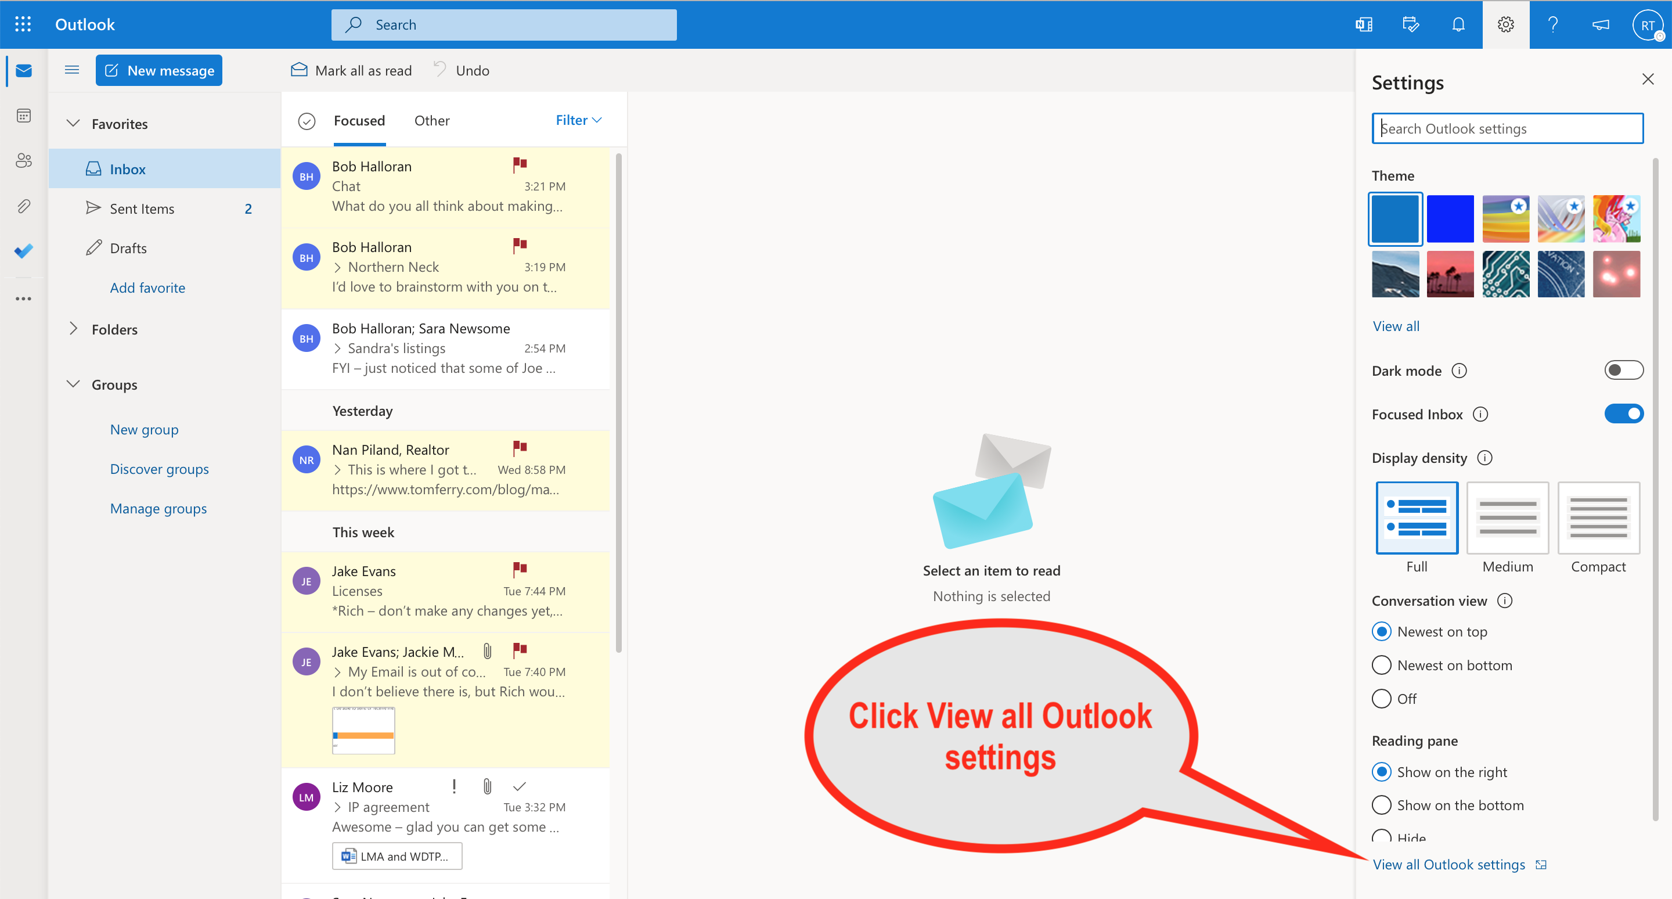Collapse the Groups section

[73, 384]
